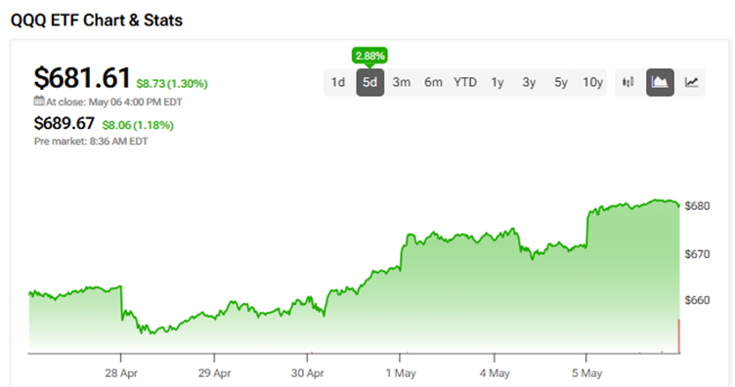The image size is (735, 387).
Task: Click the $689.67 pre-market price
Action: click(x=65, y=123)
